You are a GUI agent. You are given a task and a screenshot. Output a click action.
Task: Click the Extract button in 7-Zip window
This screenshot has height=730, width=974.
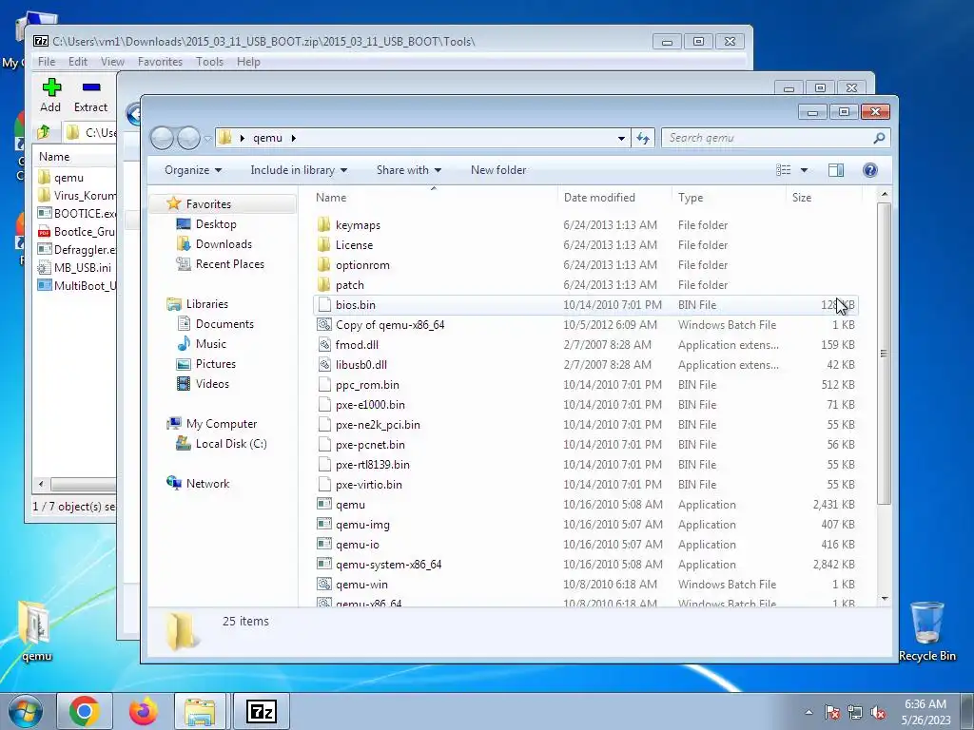(x=90, y=95)
